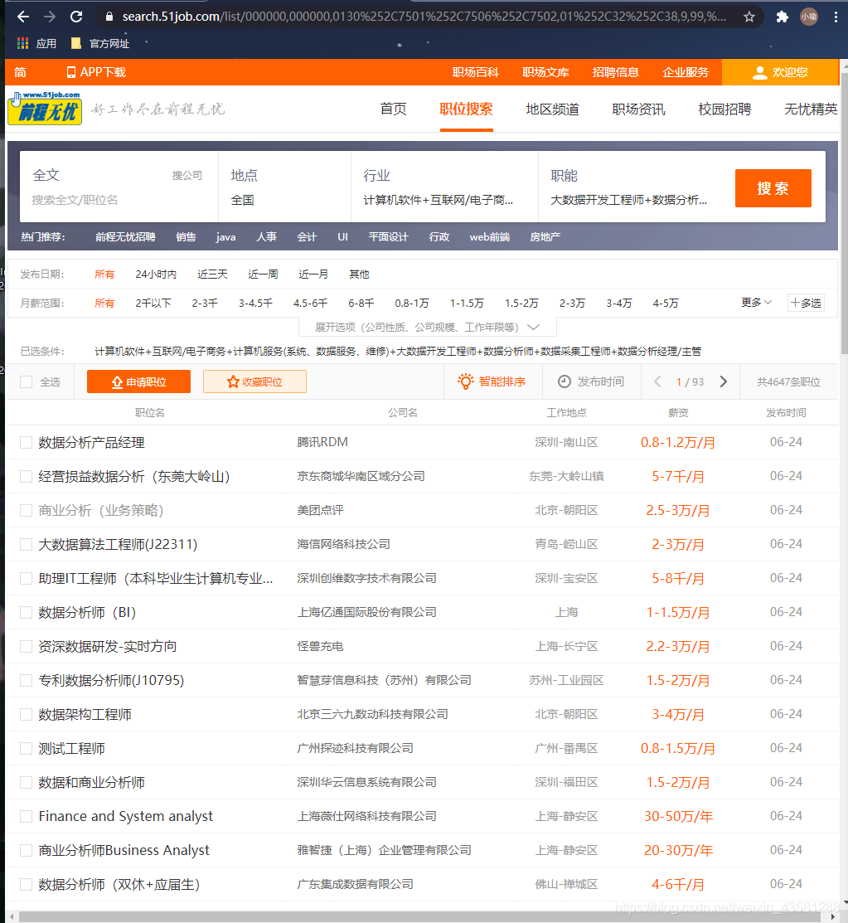Open the 职能 job function selector
Screen dimensions: 848x923
[632, 187]
